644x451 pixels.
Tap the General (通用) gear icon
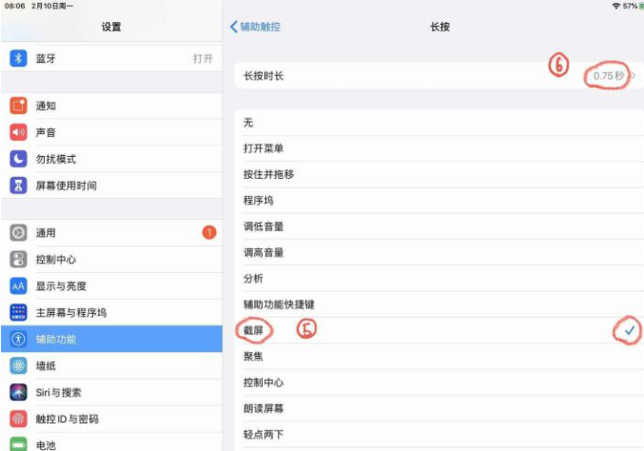point(18,233)
